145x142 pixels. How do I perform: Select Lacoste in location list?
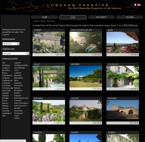pos(6,111)
